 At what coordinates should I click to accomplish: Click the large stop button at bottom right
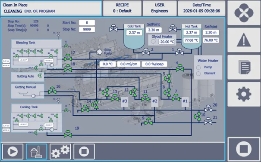244,149
